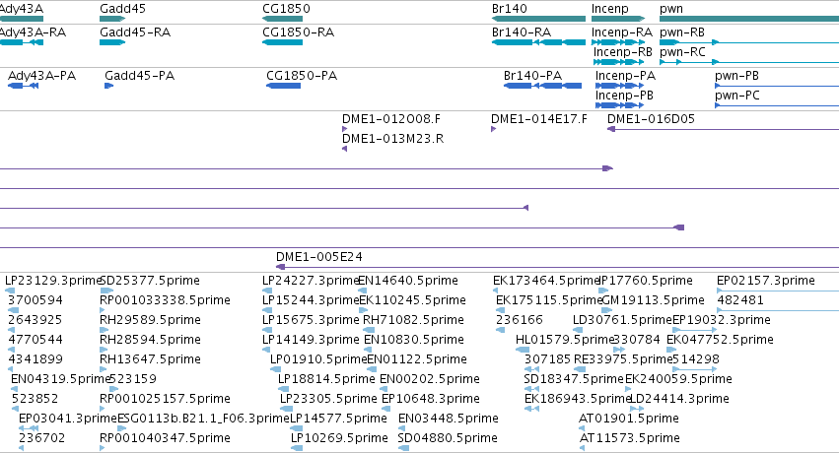Image resolution: width=839 pixels, height=453 pixels.
Task: Select EST LP15244.3prime
Action: (x=311, y=300)
